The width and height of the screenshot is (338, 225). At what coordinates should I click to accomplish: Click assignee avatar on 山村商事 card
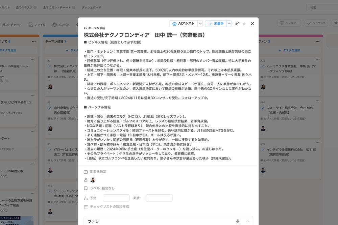click(x=50, y=129)
